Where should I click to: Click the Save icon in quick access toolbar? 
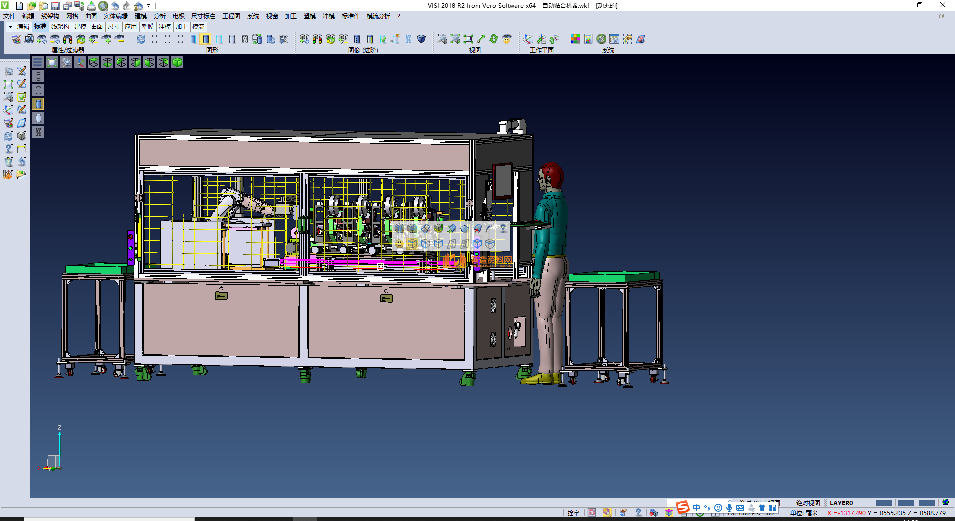pyautogui.click(x=55, y=6)
